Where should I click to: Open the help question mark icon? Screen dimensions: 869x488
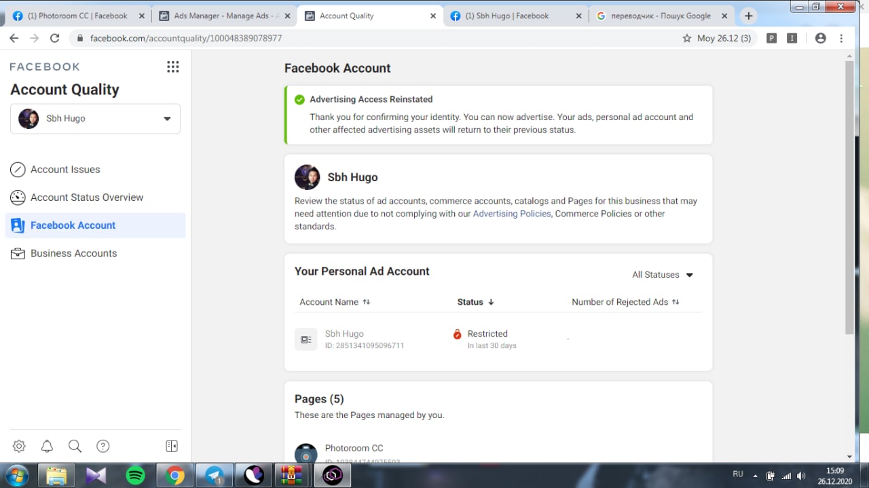point(103,446)
